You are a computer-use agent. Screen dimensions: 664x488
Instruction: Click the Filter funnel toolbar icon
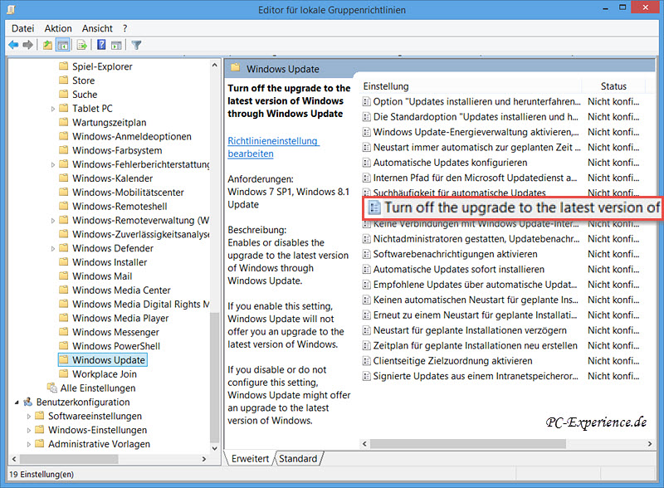tap(136, 45)
